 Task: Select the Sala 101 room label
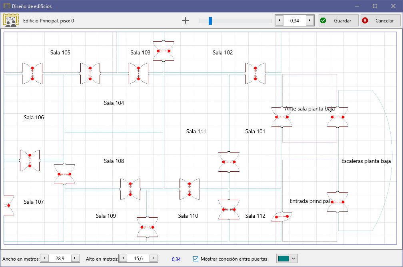point(255,131)
